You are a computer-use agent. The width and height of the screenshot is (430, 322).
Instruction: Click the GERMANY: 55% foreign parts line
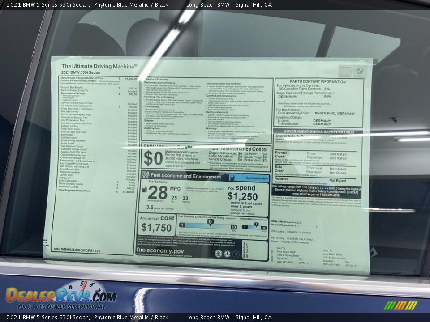click(305, 97)
